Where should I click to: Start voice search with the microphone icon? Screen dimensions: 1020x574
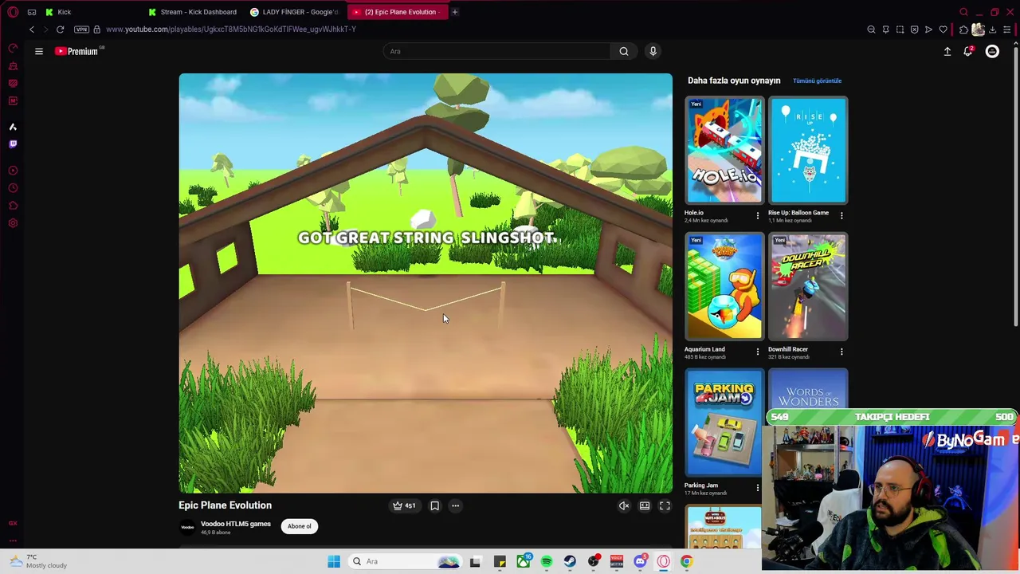(x=653, y=51)
